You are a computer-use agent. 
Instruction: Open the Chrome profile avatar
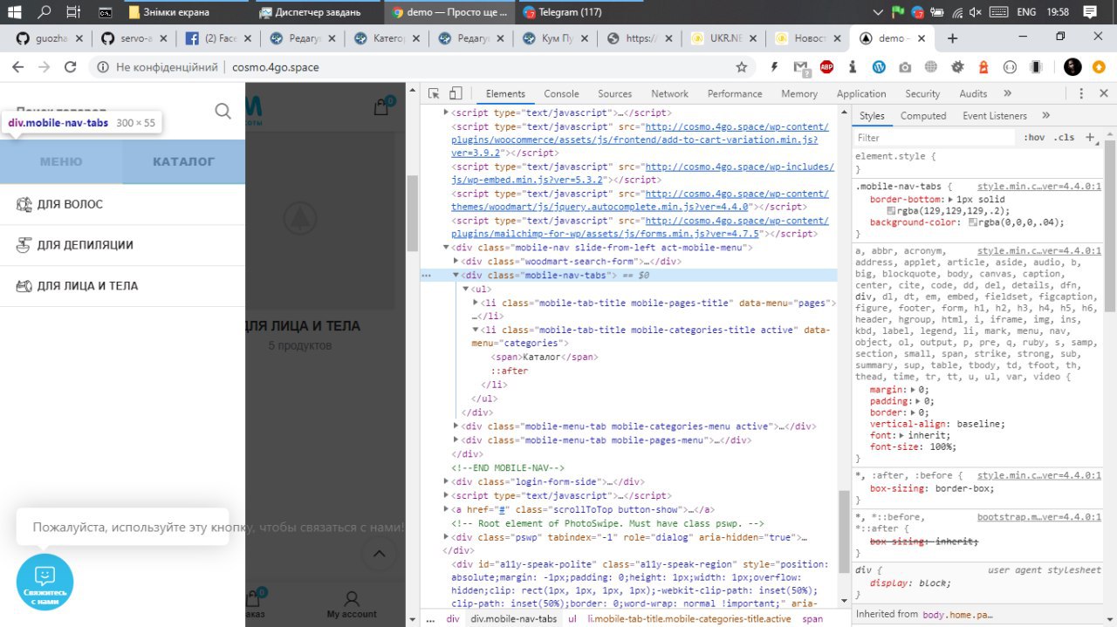coord(1072,67)
